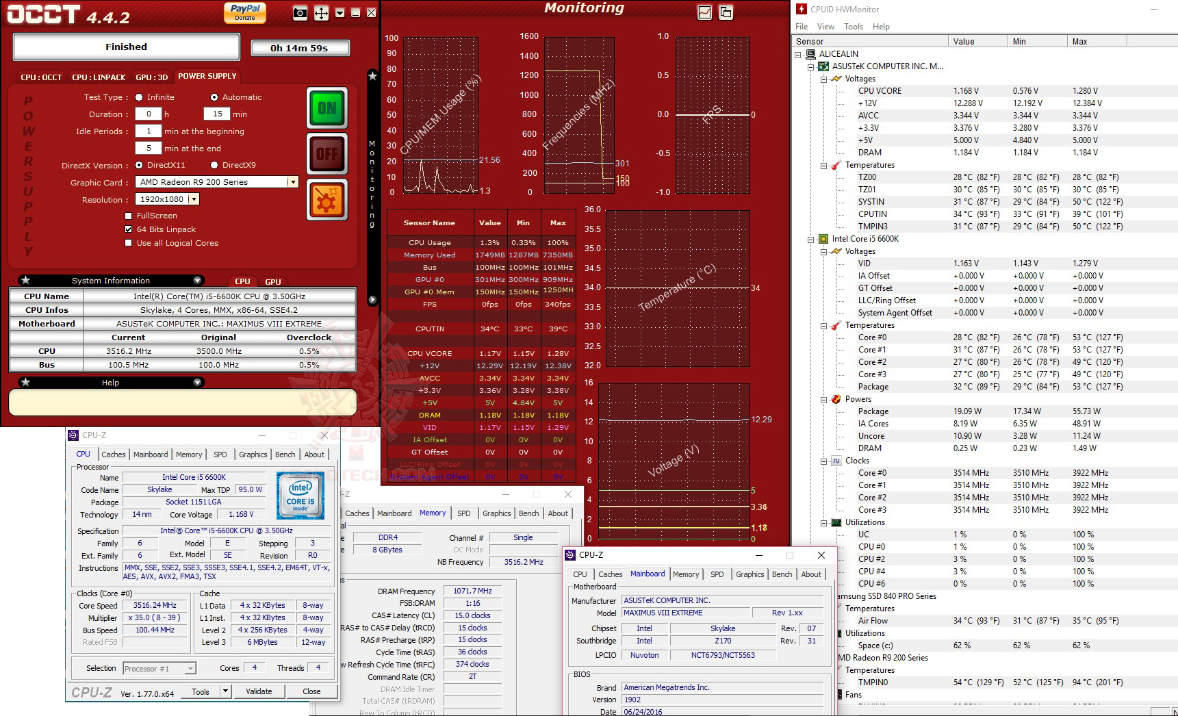Click the Duration hours input field

tap(149, 114)
